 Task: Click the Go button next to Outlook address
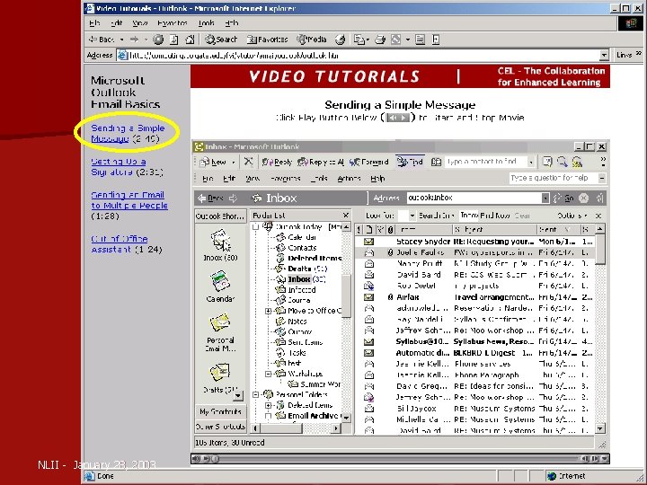[x=564, y=198]
